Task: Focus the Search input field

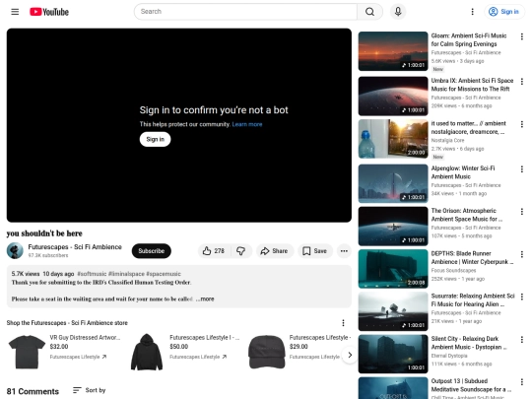Action: [x=245, y=12]
